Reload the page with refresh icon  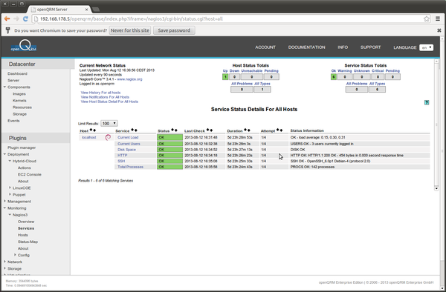[x=25, y=19]
